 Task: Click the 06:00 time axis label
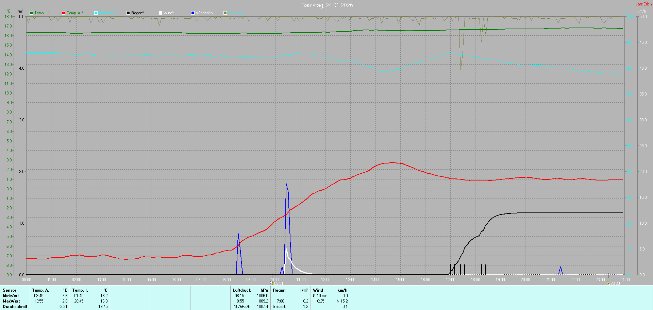pyautogui.click(x=176, y=280)
